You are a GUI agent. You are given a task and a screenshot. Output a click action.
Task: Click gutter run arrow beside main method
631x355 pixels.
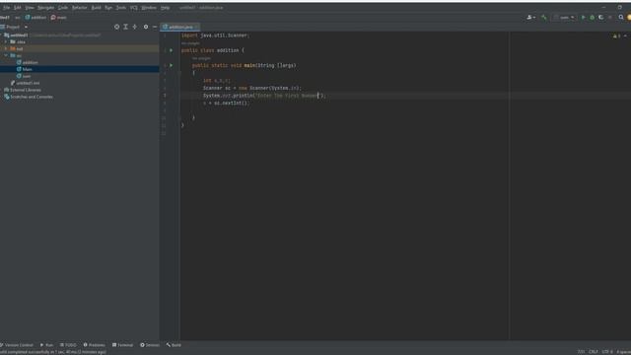tap(171, 65)
